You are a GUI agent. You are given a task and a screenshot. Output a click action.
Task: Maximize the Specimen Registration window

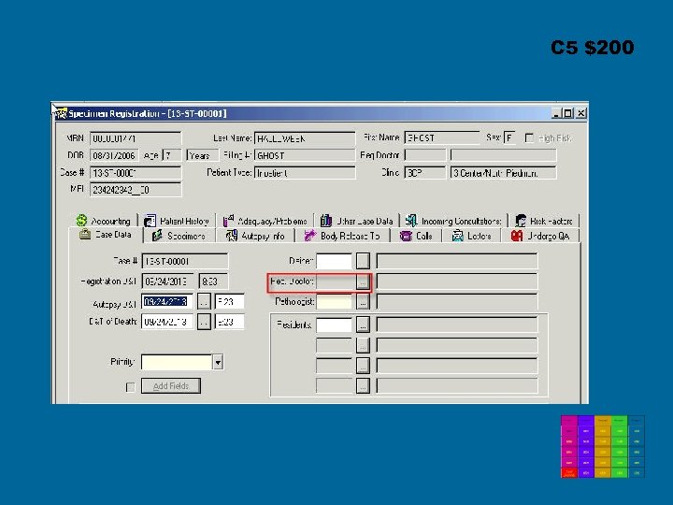click(568, 113)
